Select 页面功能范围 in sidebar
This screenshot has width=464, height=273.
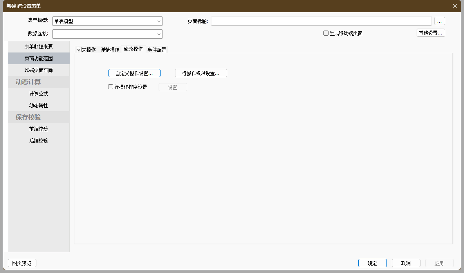point(38,58)
